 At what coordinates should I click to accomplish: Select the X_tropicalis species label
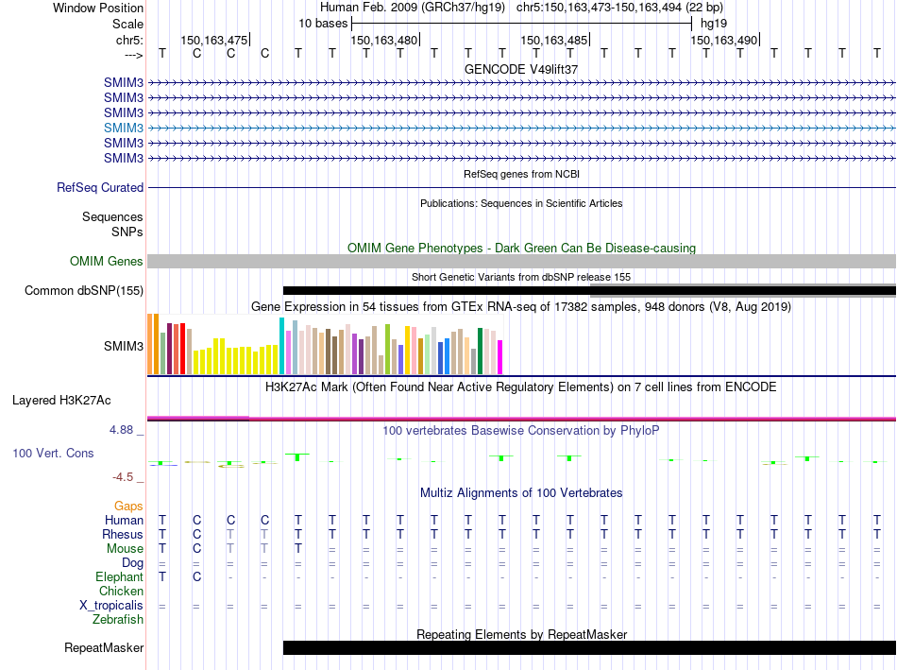coord(112,605)
